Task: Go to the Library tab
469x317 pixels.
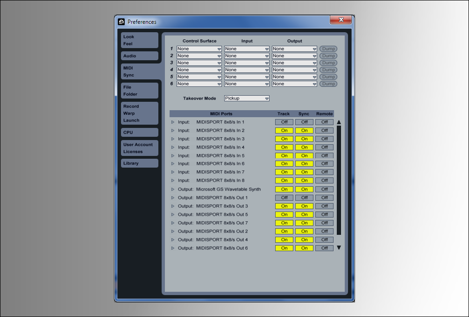Action: point(140,163)
